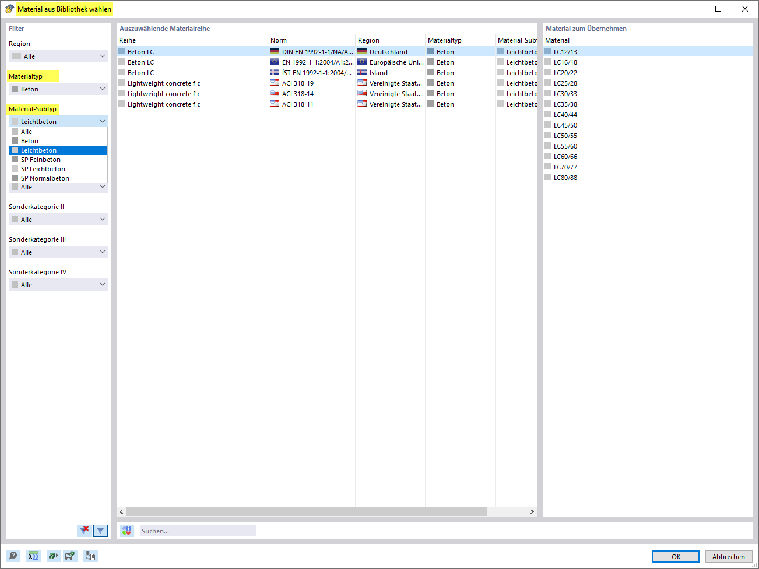Click the US flag beside ACI 318-19
The width and height of the screenshot is (759, 569).
[275, 83]
